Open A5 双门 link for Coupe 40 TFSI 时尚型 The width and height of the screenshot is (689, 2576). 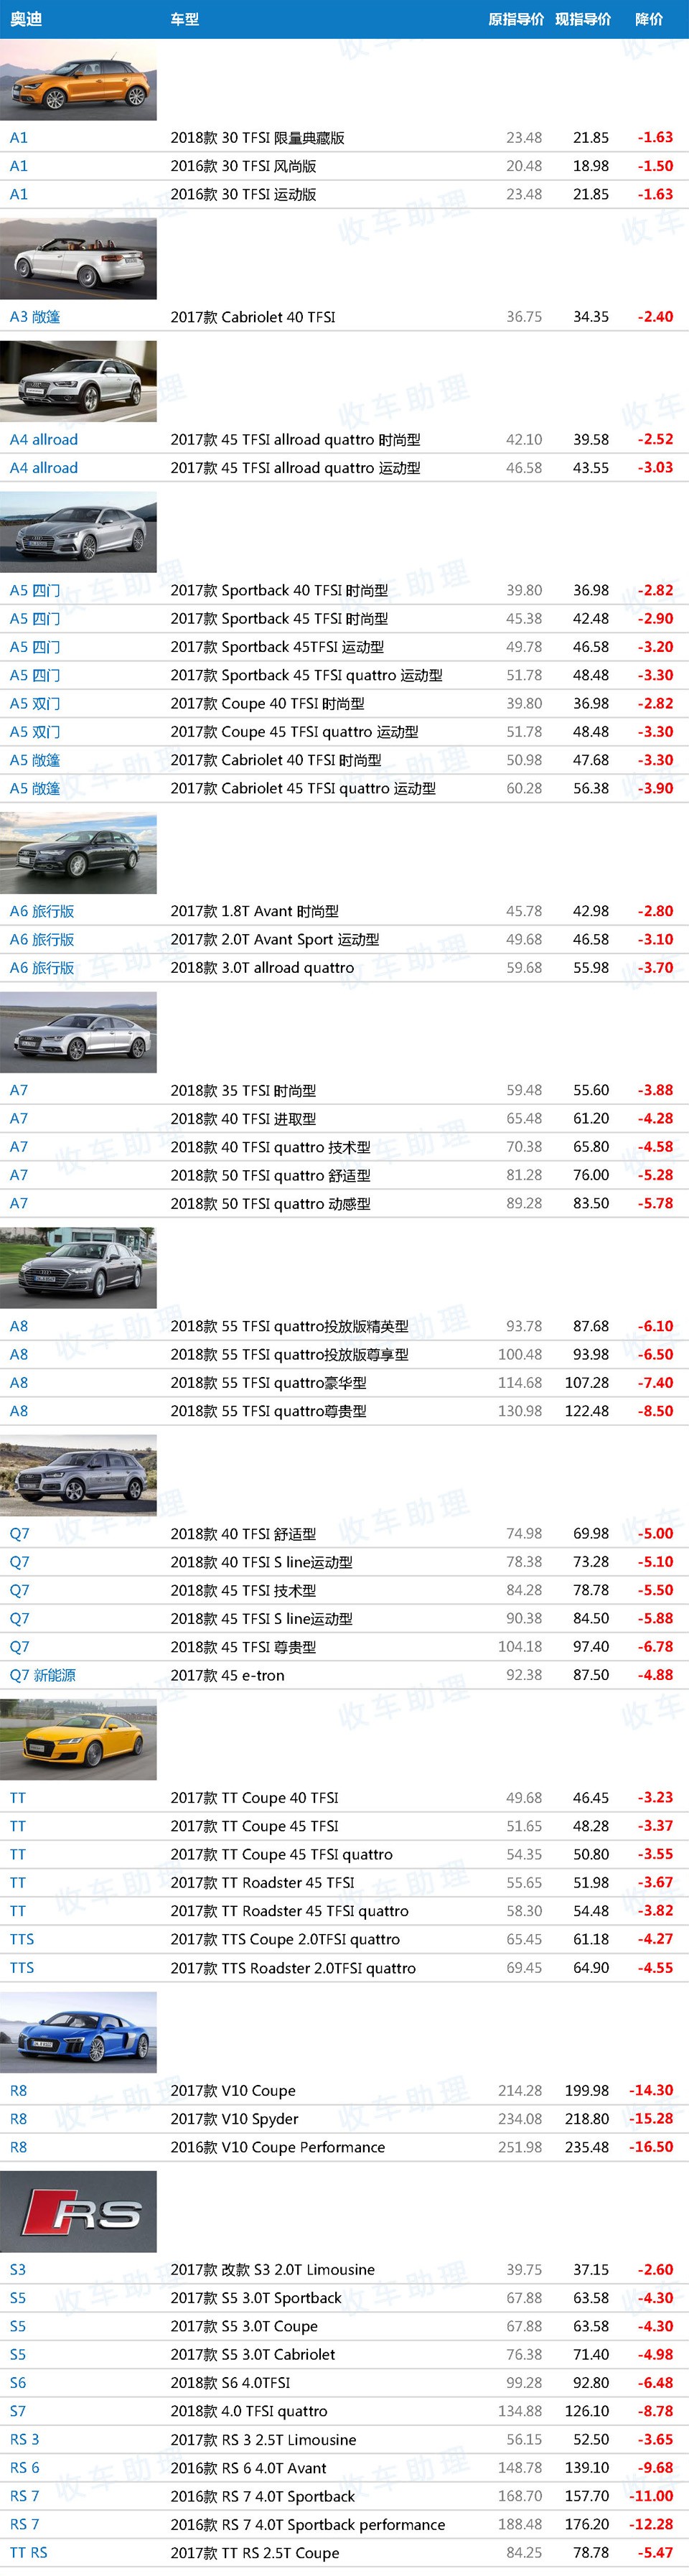[x=35, y=704]
